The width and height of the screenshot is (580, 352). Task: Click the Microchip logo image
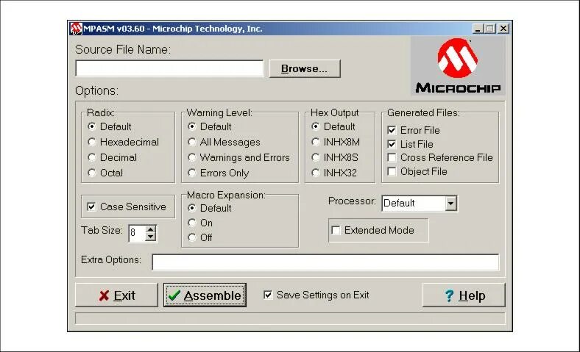click(458, 65)
